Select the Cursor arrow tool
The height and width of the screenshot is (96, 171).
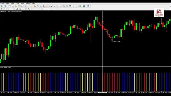2,9
